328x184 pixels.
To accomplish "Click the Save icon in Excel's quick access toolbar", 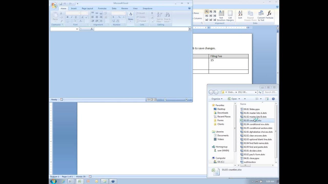I will [x=61, y=4].
